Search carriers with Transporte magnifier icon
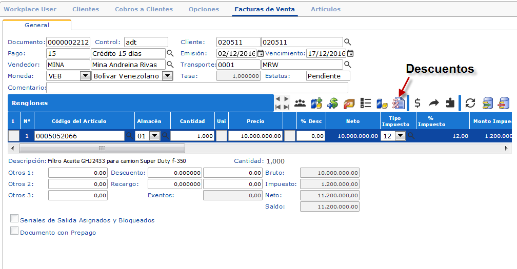The width and height of the screenshot is (517, 269). [x=348, y=65]
